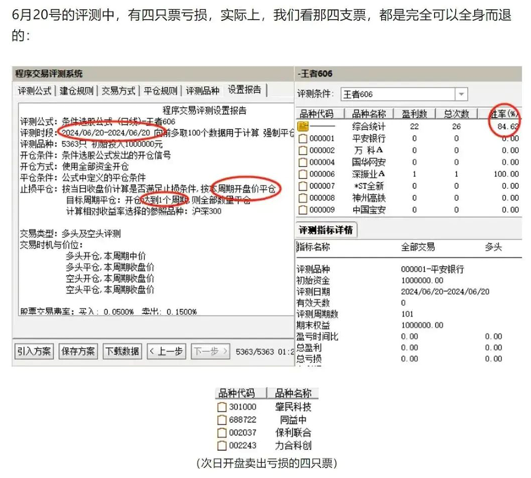Click the 评测条件 combo box showing 王者606
This screenshot has width=531, height=478.
(x=398, y=95)
